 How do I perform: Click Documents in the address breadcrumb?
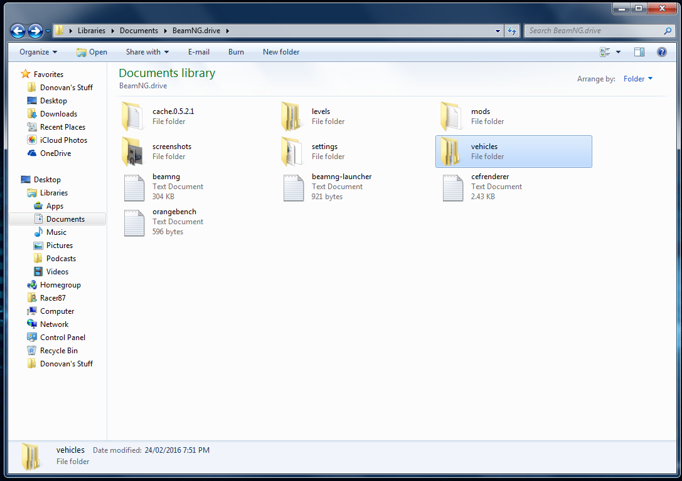tap(139, 31)
